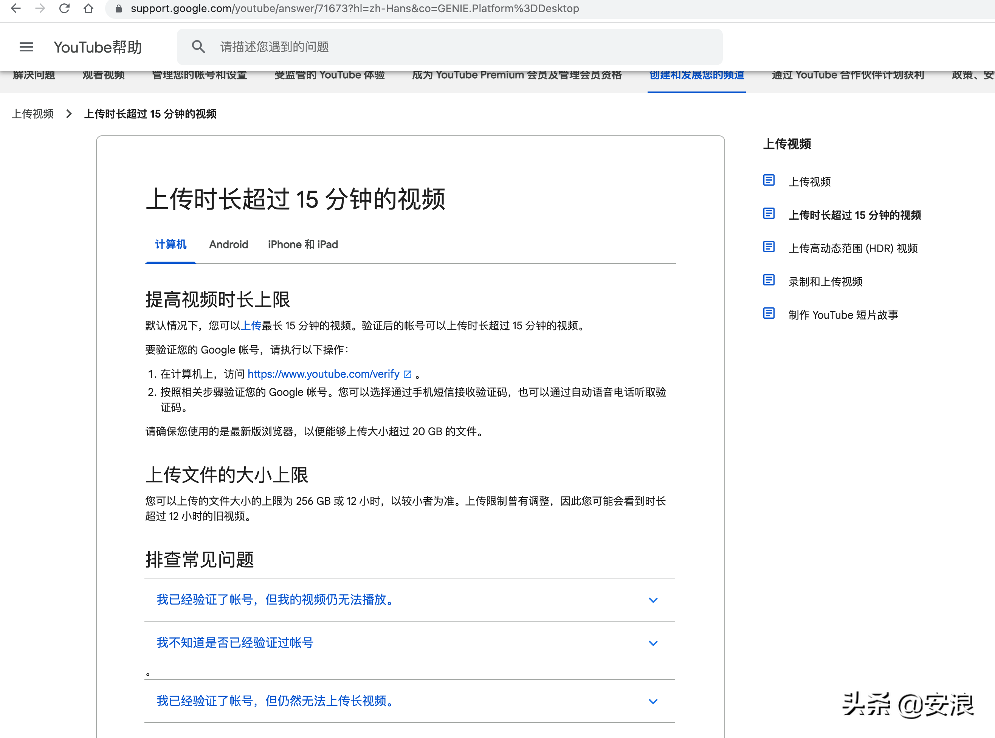Click the lock icon in address bar

pyautogui.click(x=118, y=8)
